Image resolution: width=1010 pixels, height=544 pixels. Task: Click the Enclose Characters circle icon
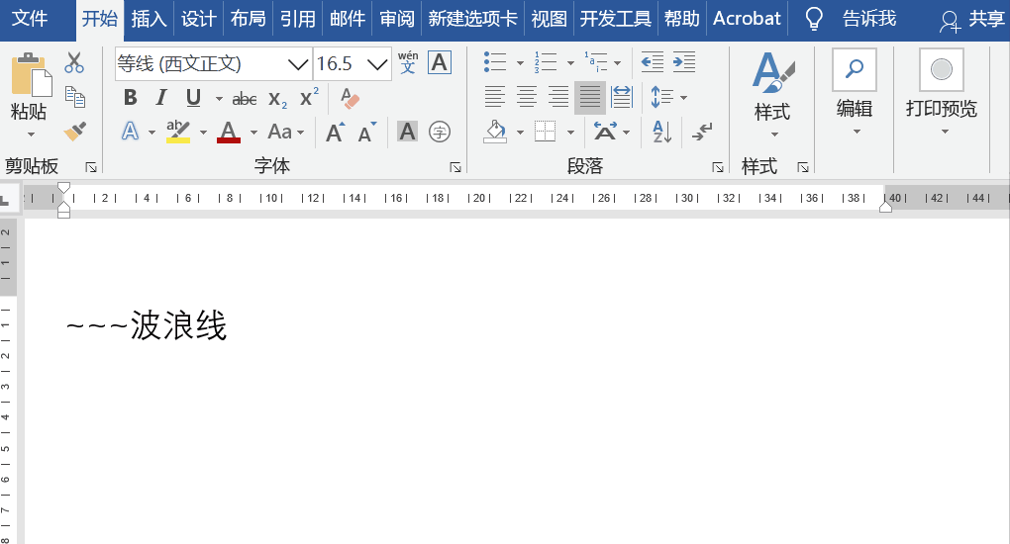(440, 131)
